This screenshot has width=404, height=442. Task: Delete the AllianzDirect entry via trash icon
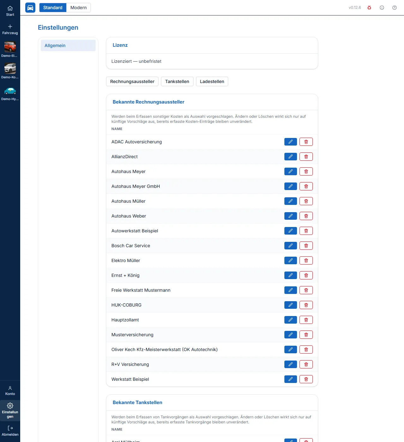click(x=306, y=157)
